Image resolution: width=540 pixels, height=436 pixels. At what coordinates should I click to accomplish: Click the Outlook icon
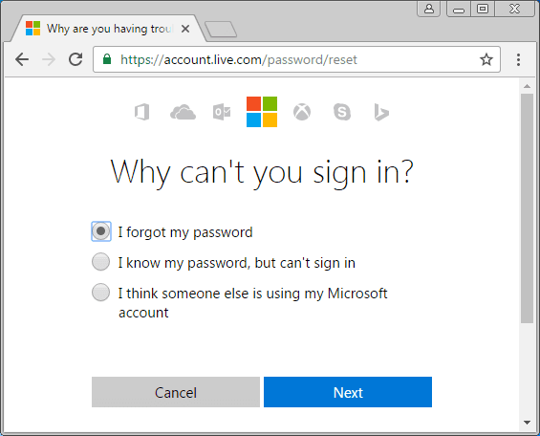pyautogui.click(x=222, y=112)
